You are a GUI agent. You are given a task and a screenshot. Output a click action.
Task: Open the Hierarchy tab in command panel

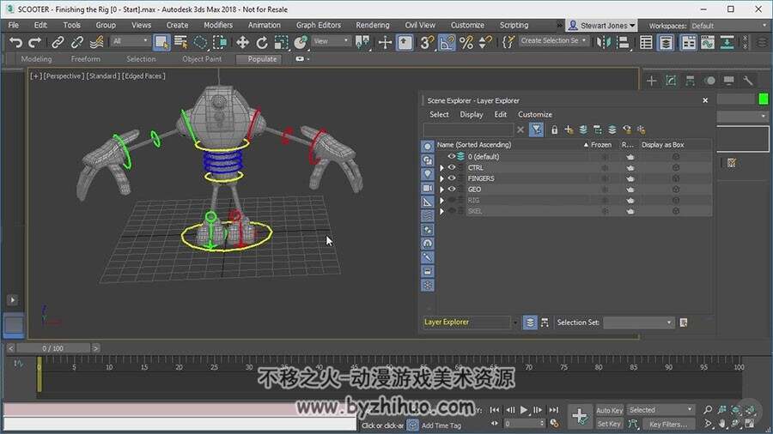(691, 81)
